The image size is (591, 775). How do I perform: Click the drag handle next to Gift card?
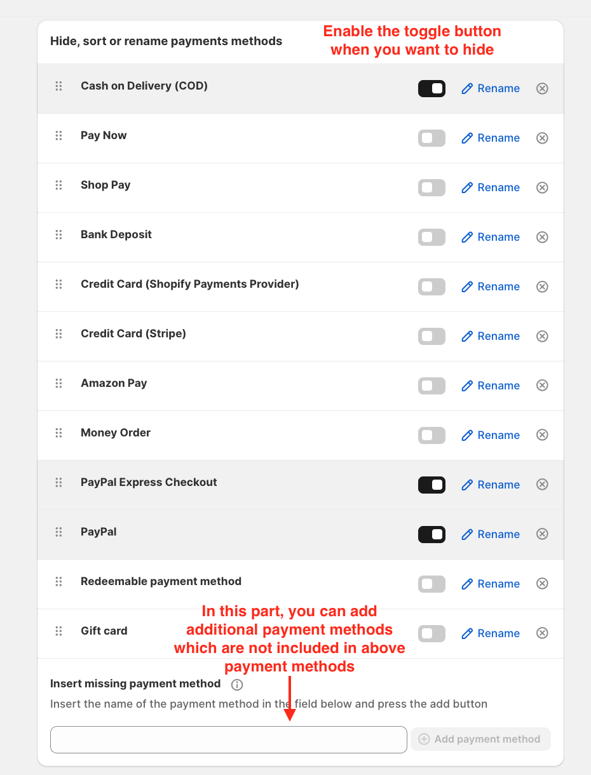58,631
